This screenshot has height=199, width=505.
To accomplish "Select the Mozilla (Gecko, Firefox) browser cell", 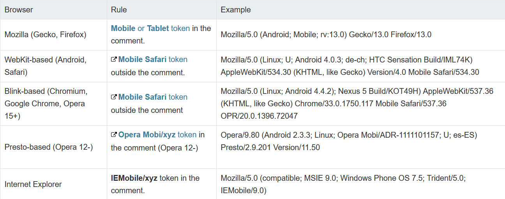I will pyautogui.click(x=45, y=35).
